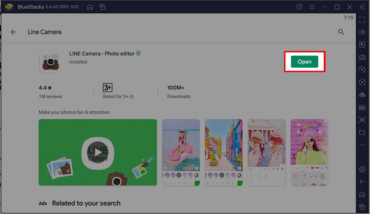
Task: Open the LINE Camera app
Action: click(304, 62)
